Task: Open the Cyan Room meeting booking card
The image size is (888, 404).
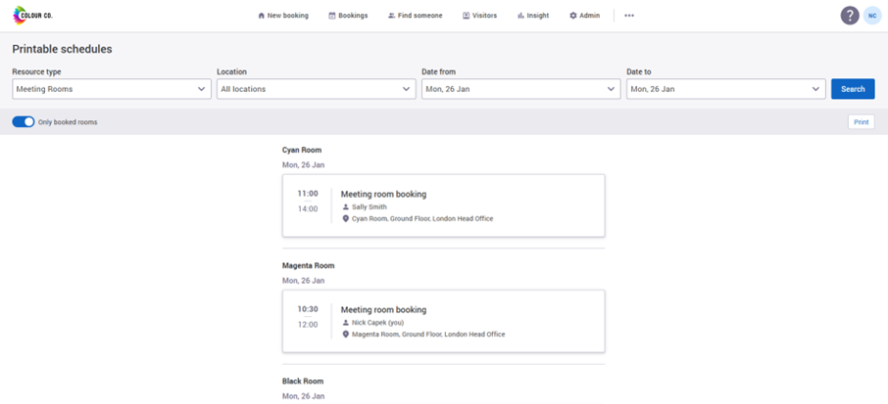Action: 443,205
